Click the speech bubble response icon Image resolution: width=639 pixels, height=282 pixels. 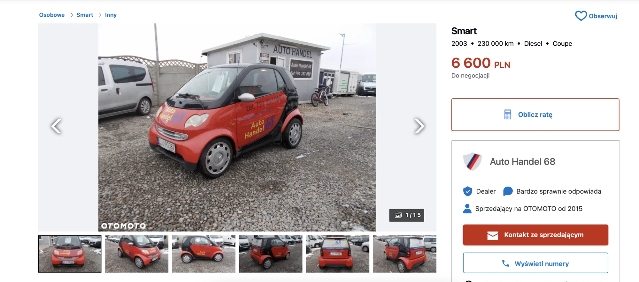(508, 191)
